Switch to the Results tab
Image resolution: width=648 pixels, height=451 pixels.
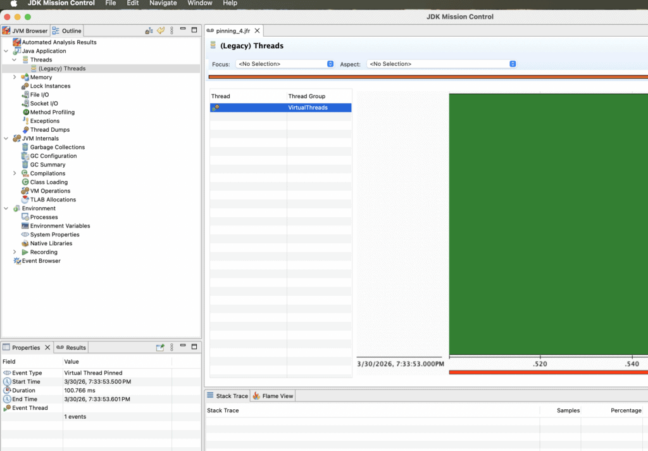point(71,348)
